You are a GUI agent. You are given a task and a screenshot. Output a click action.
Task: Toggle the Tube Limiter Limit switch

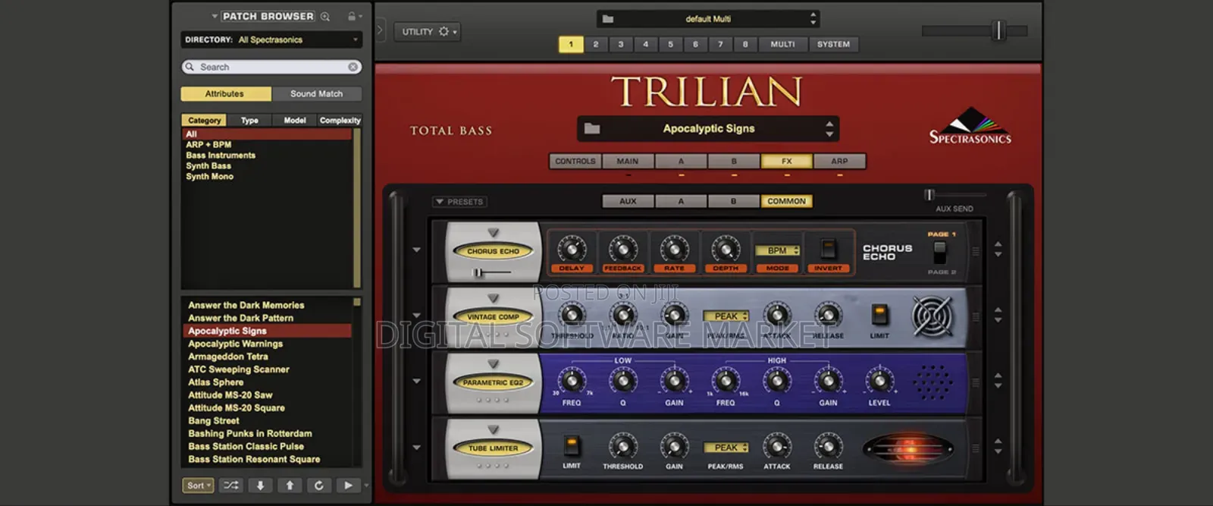coord(572,446)
